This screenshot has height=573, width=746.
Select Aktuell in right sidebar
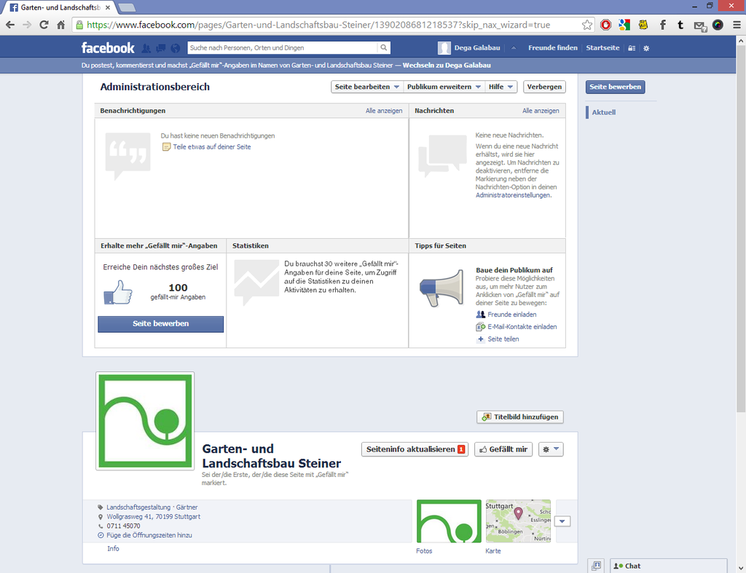tap(604, 112)
